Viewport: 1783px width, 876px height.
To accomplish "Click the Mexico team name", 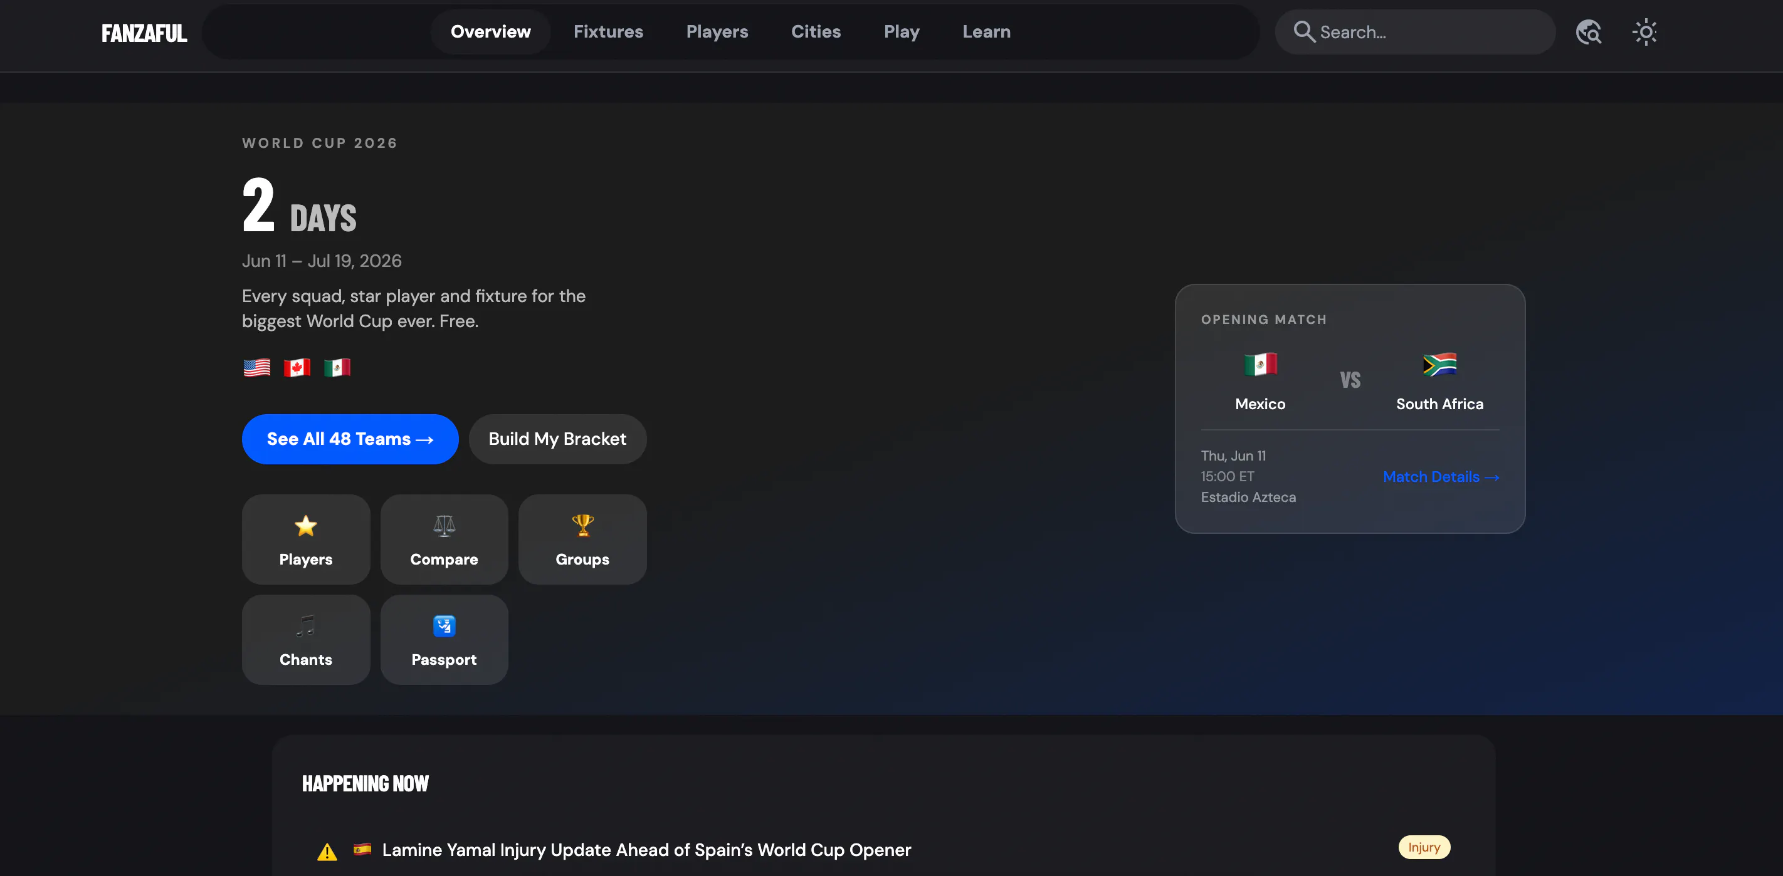I will coord(1260,404).
